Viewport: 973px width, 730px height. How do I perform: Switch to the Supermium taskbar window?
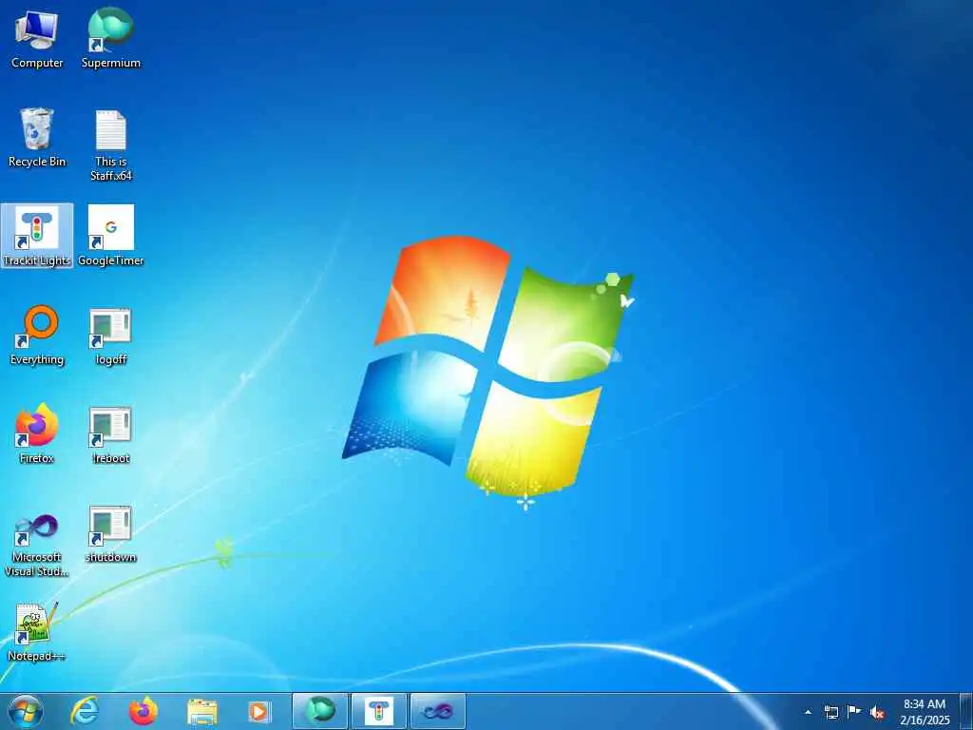pos(319,711)
